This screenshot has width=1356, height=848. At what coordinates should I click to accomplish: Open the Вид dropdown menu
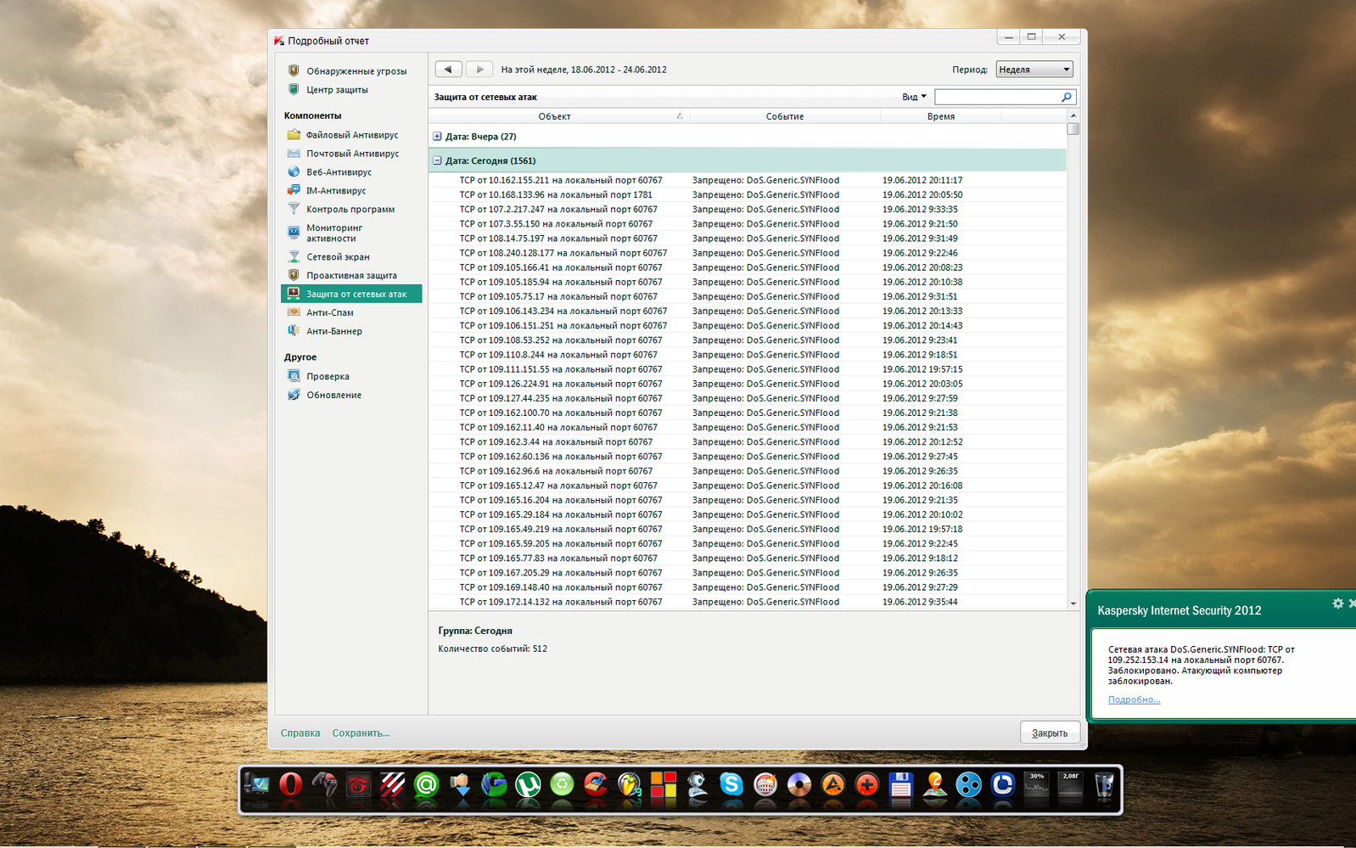point(914,98)
